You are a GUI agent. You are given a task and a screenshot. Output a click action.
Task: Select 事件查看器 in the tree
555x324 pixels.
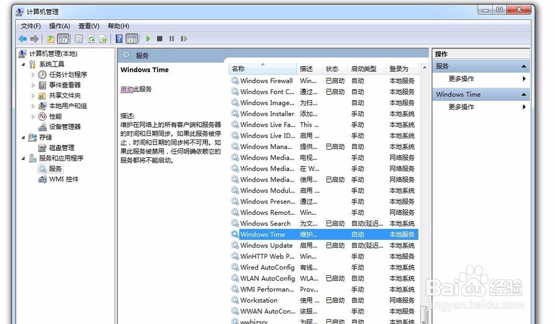pyautogui.click(x=65, y=85)
